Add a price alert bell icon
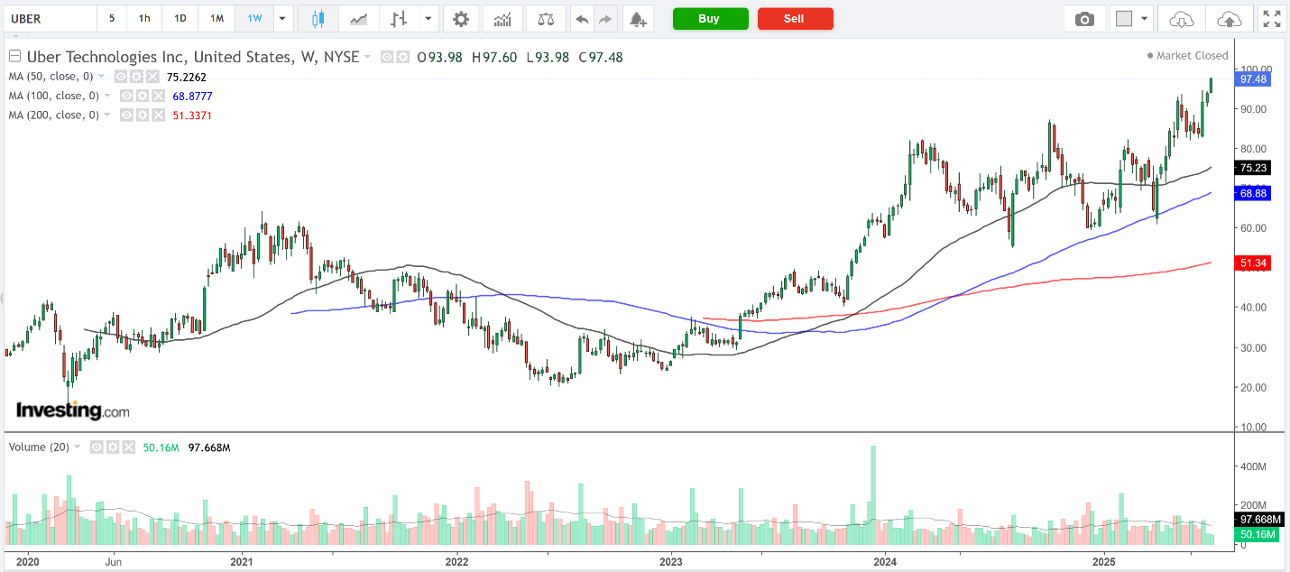This screenshot has width=1290, height=572. [638, 18]
